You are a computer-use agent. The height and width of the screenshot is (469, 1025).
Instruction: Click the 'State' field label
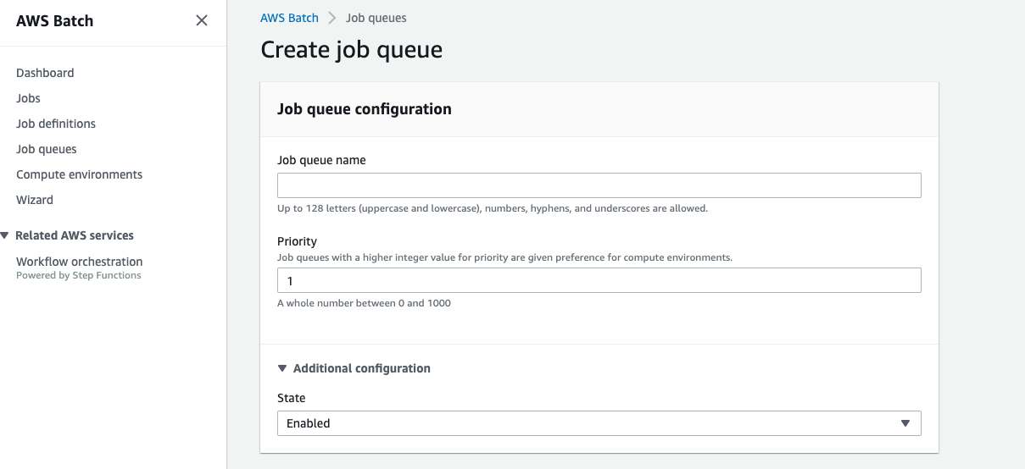click(292, 398)
